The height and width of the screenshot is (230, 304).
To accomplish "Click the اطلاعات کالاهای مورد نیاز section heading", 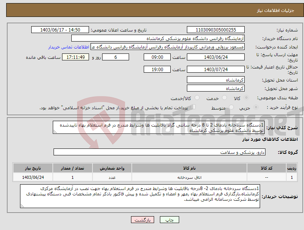I will (x=270, y=139).
